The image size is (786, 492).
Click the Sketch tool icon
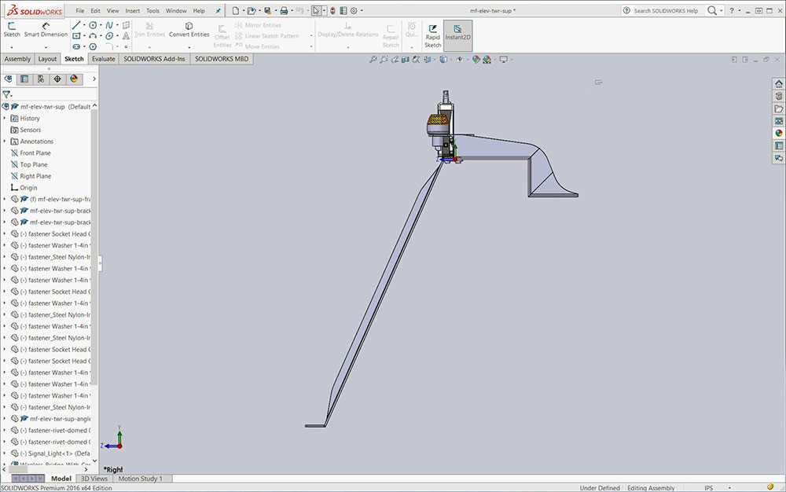pos(12,30)
